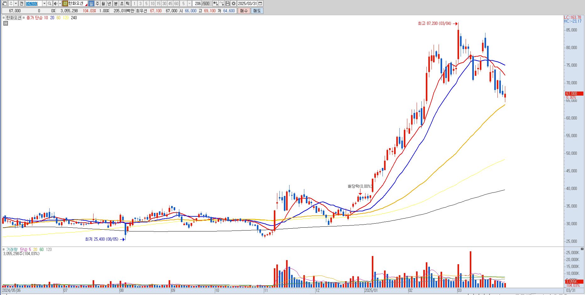
Task: Open the 주 market type dropdown arrow
Action: [16, 3]
